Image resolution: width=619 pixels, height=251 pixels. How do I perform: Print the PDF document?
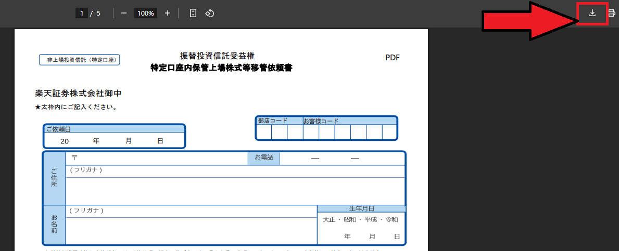click(x=612, y=14)
